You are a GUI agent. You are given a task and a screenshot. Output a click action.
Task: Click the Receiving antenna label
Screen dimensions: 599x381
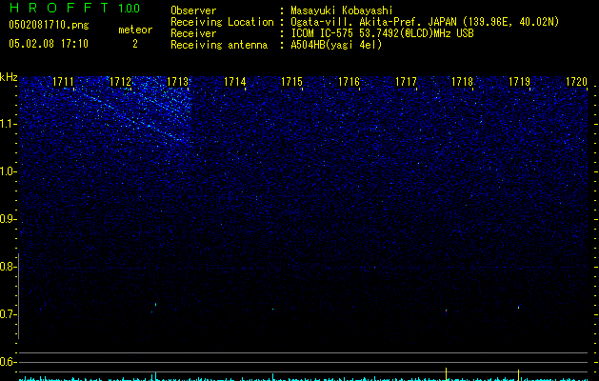(219, 45)
